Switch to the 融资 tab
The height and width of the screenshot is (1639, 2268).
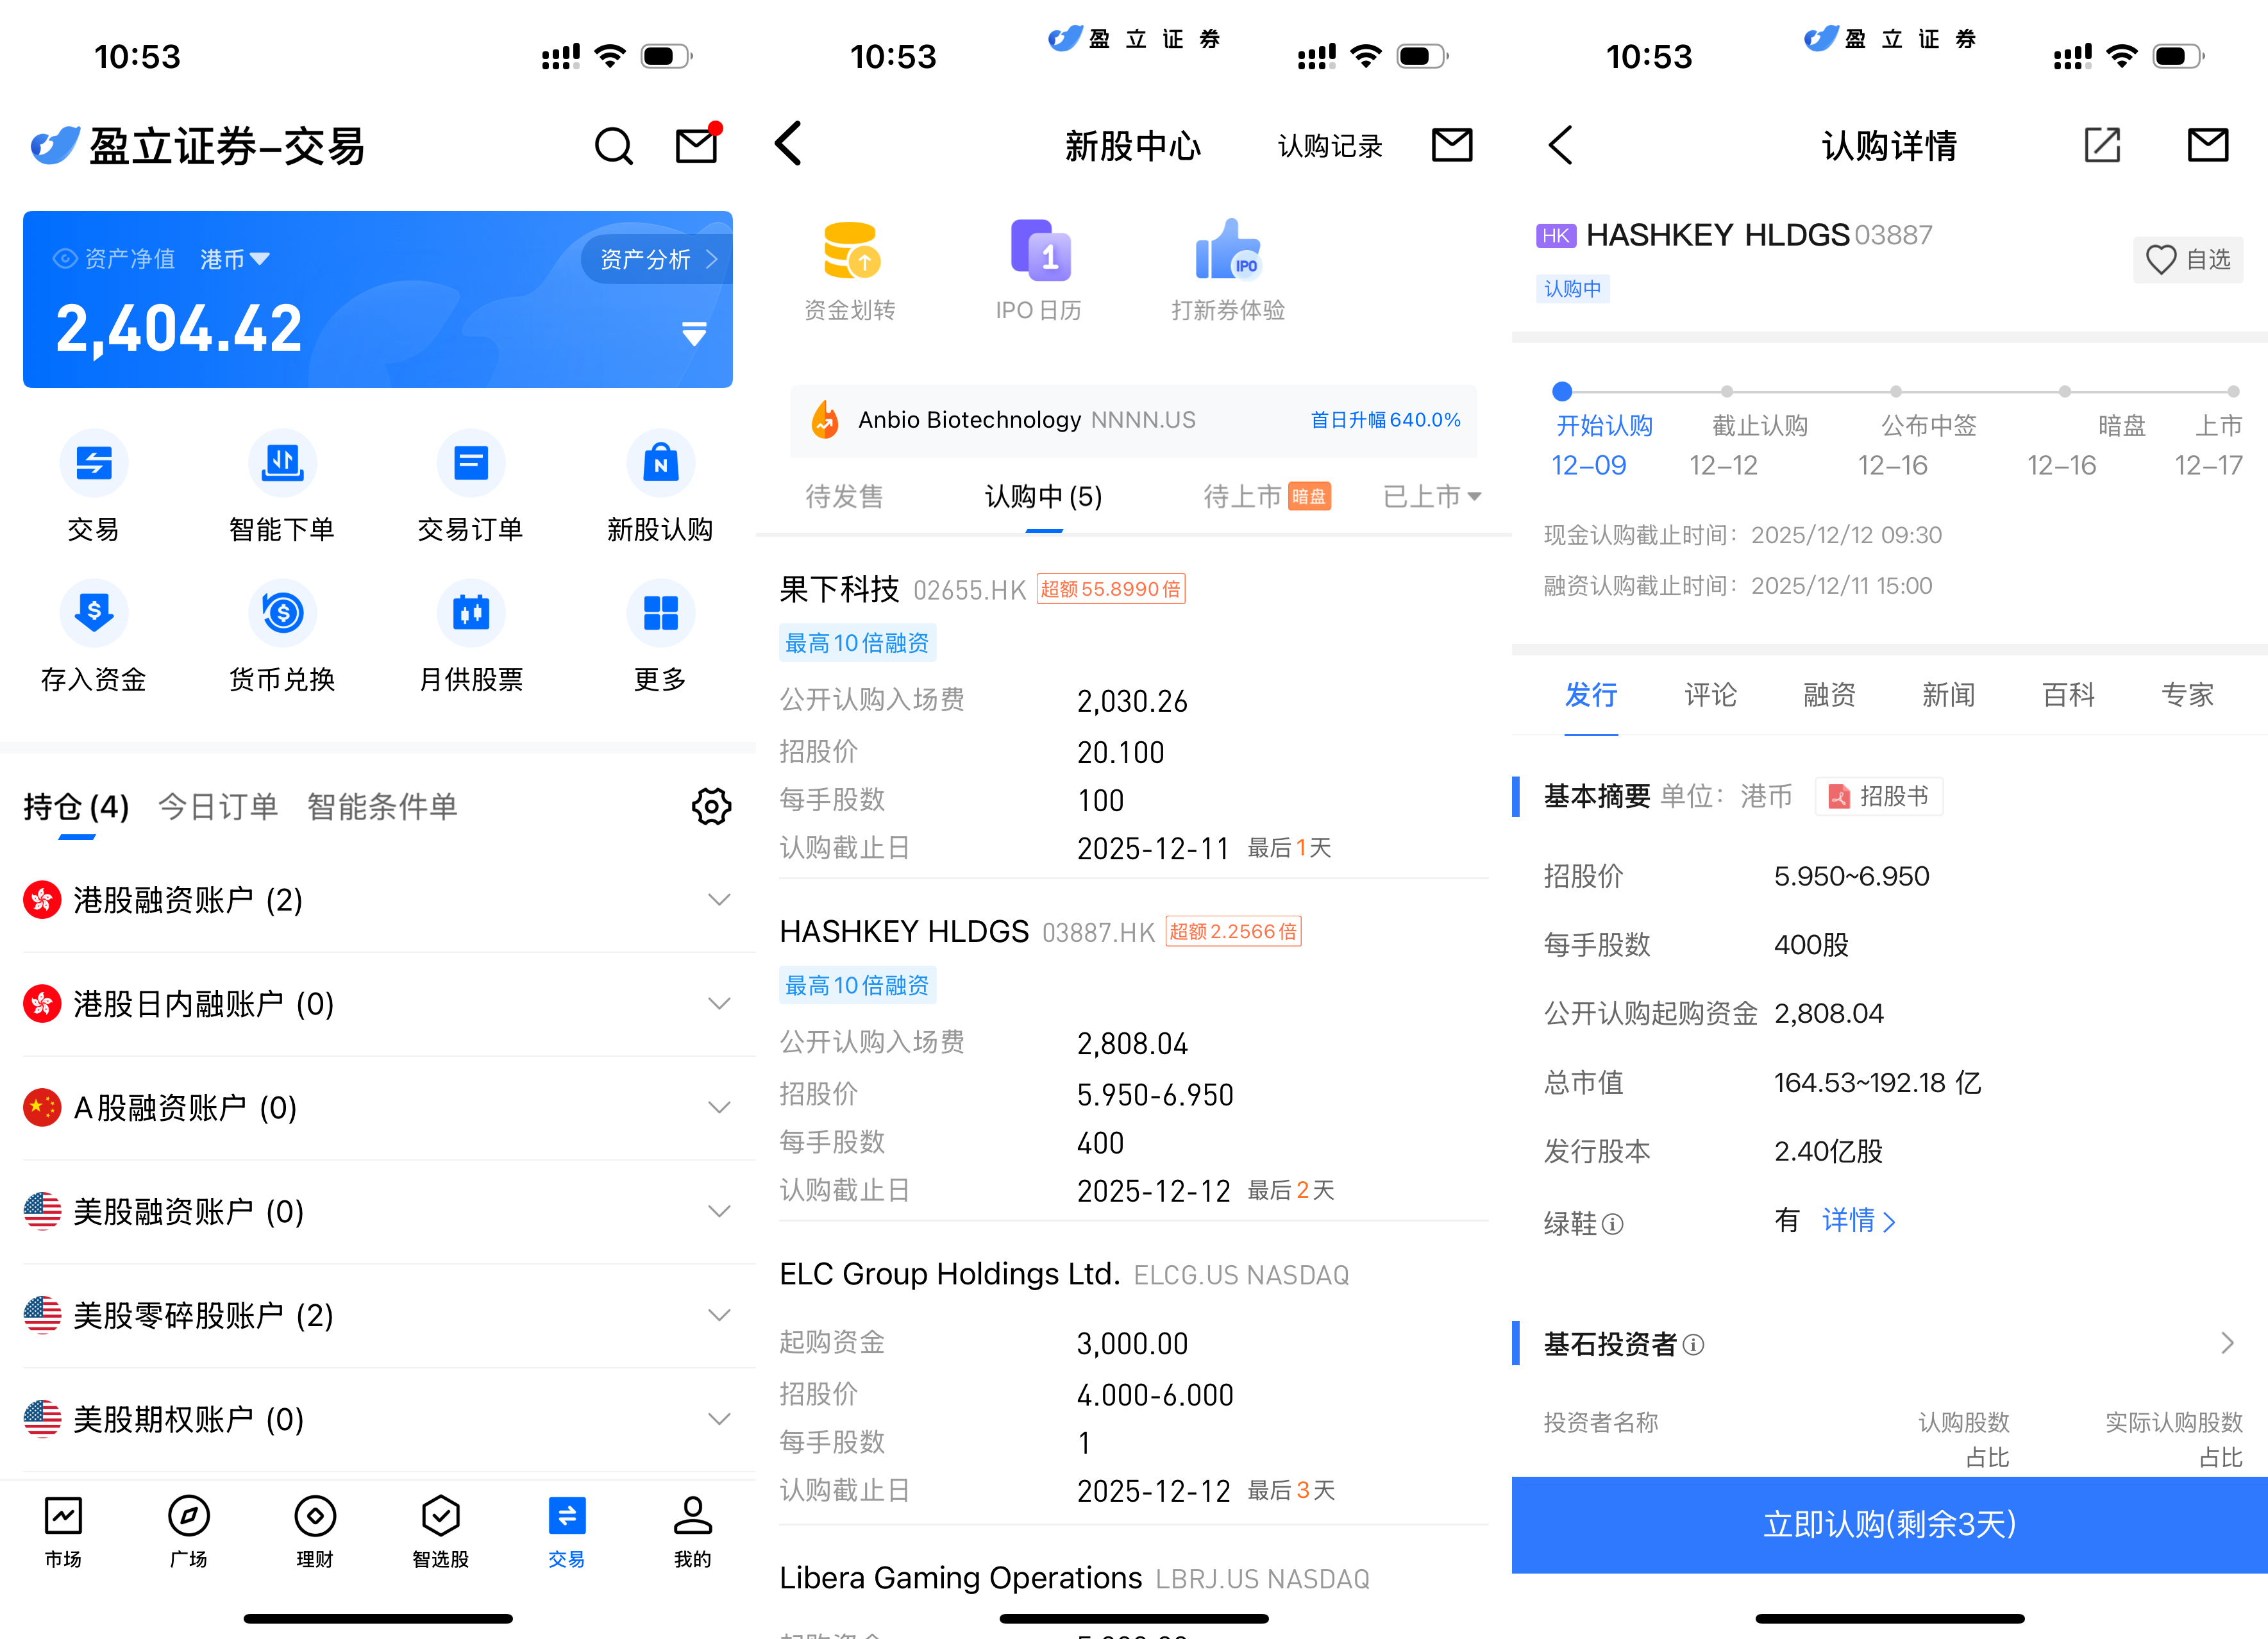pos(1829,695)
